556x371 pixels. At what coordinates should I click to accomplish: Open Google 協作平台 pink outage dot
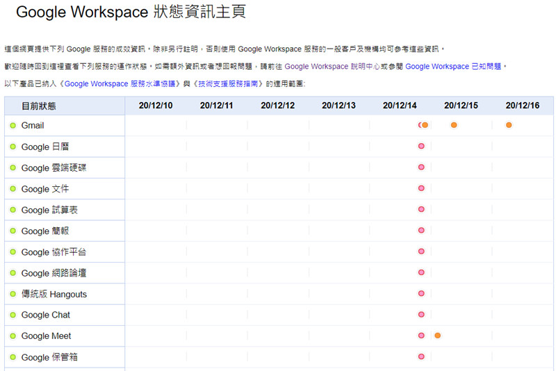(421, 252)
